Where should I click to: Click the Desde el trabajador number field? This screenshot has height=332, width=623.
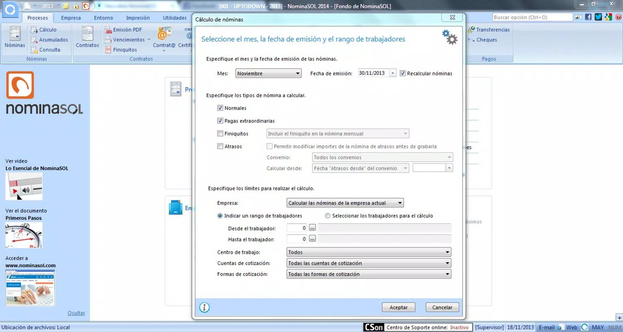coord(297,228)
